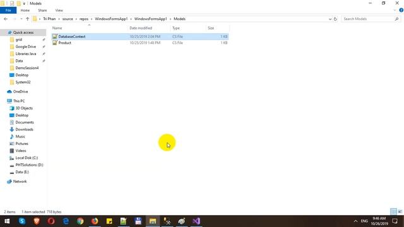This screenshot has width=404, height=227.
Task: Sort by Date modified column
Action: tap(141, 28)
